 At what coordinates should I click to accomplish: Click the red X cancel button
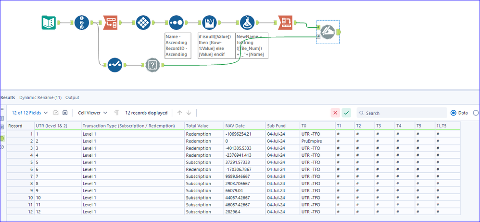click(335, 113)
